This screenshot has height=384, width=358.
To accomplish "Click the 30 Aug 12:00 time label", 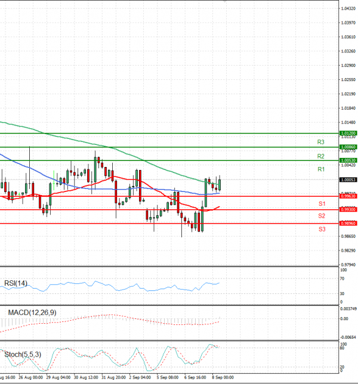I will tap(86, 377).
